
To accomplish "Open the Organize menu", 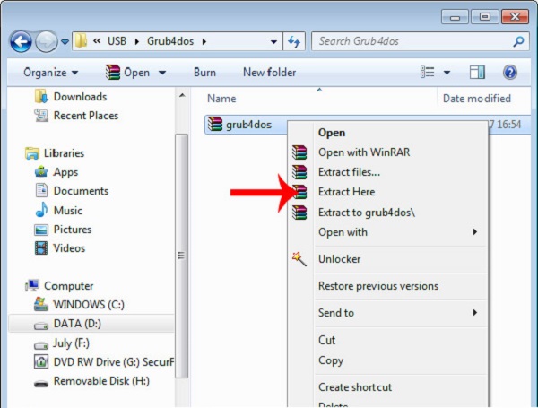I will tap(51, 73).
